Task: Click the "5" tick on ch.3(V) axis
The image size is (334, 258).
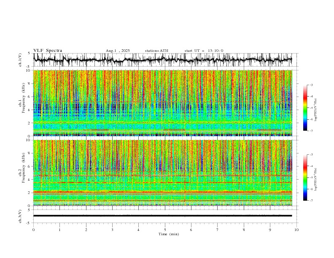Action: (29, 210)
